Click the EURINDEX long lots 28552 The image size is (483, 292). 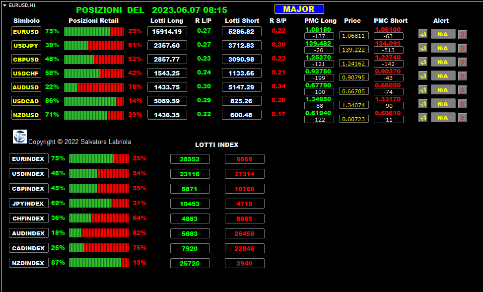(190, 159)
